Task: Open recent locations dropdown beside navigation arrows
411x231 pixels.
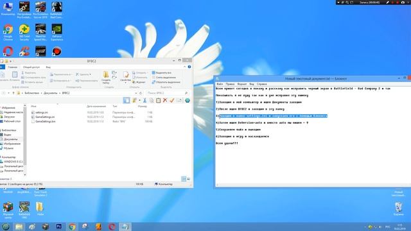Action: (x=8, y=93)
